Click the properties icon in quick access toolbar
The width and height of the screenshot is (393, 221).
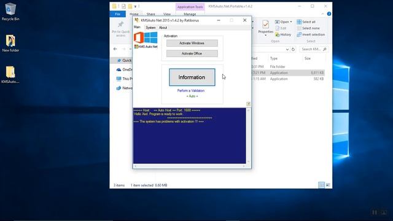tap(123, 6)
